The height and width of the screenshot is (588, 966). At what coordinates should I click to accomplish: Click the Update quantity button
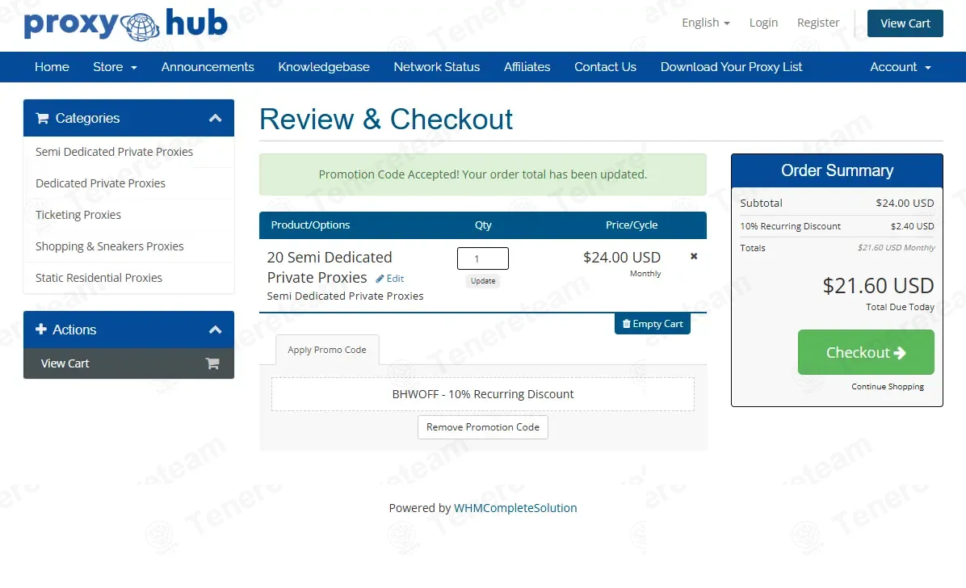coord(483,281)
